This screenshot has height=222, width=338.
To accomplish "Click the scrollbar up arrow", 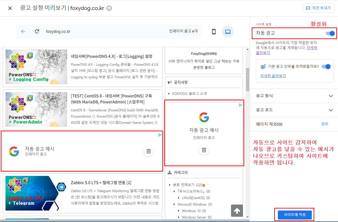I will point(247,49).
